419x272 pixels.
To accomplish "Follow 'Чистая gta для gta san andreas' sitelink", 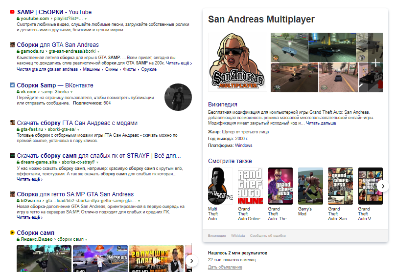I will tap(47, 69).
